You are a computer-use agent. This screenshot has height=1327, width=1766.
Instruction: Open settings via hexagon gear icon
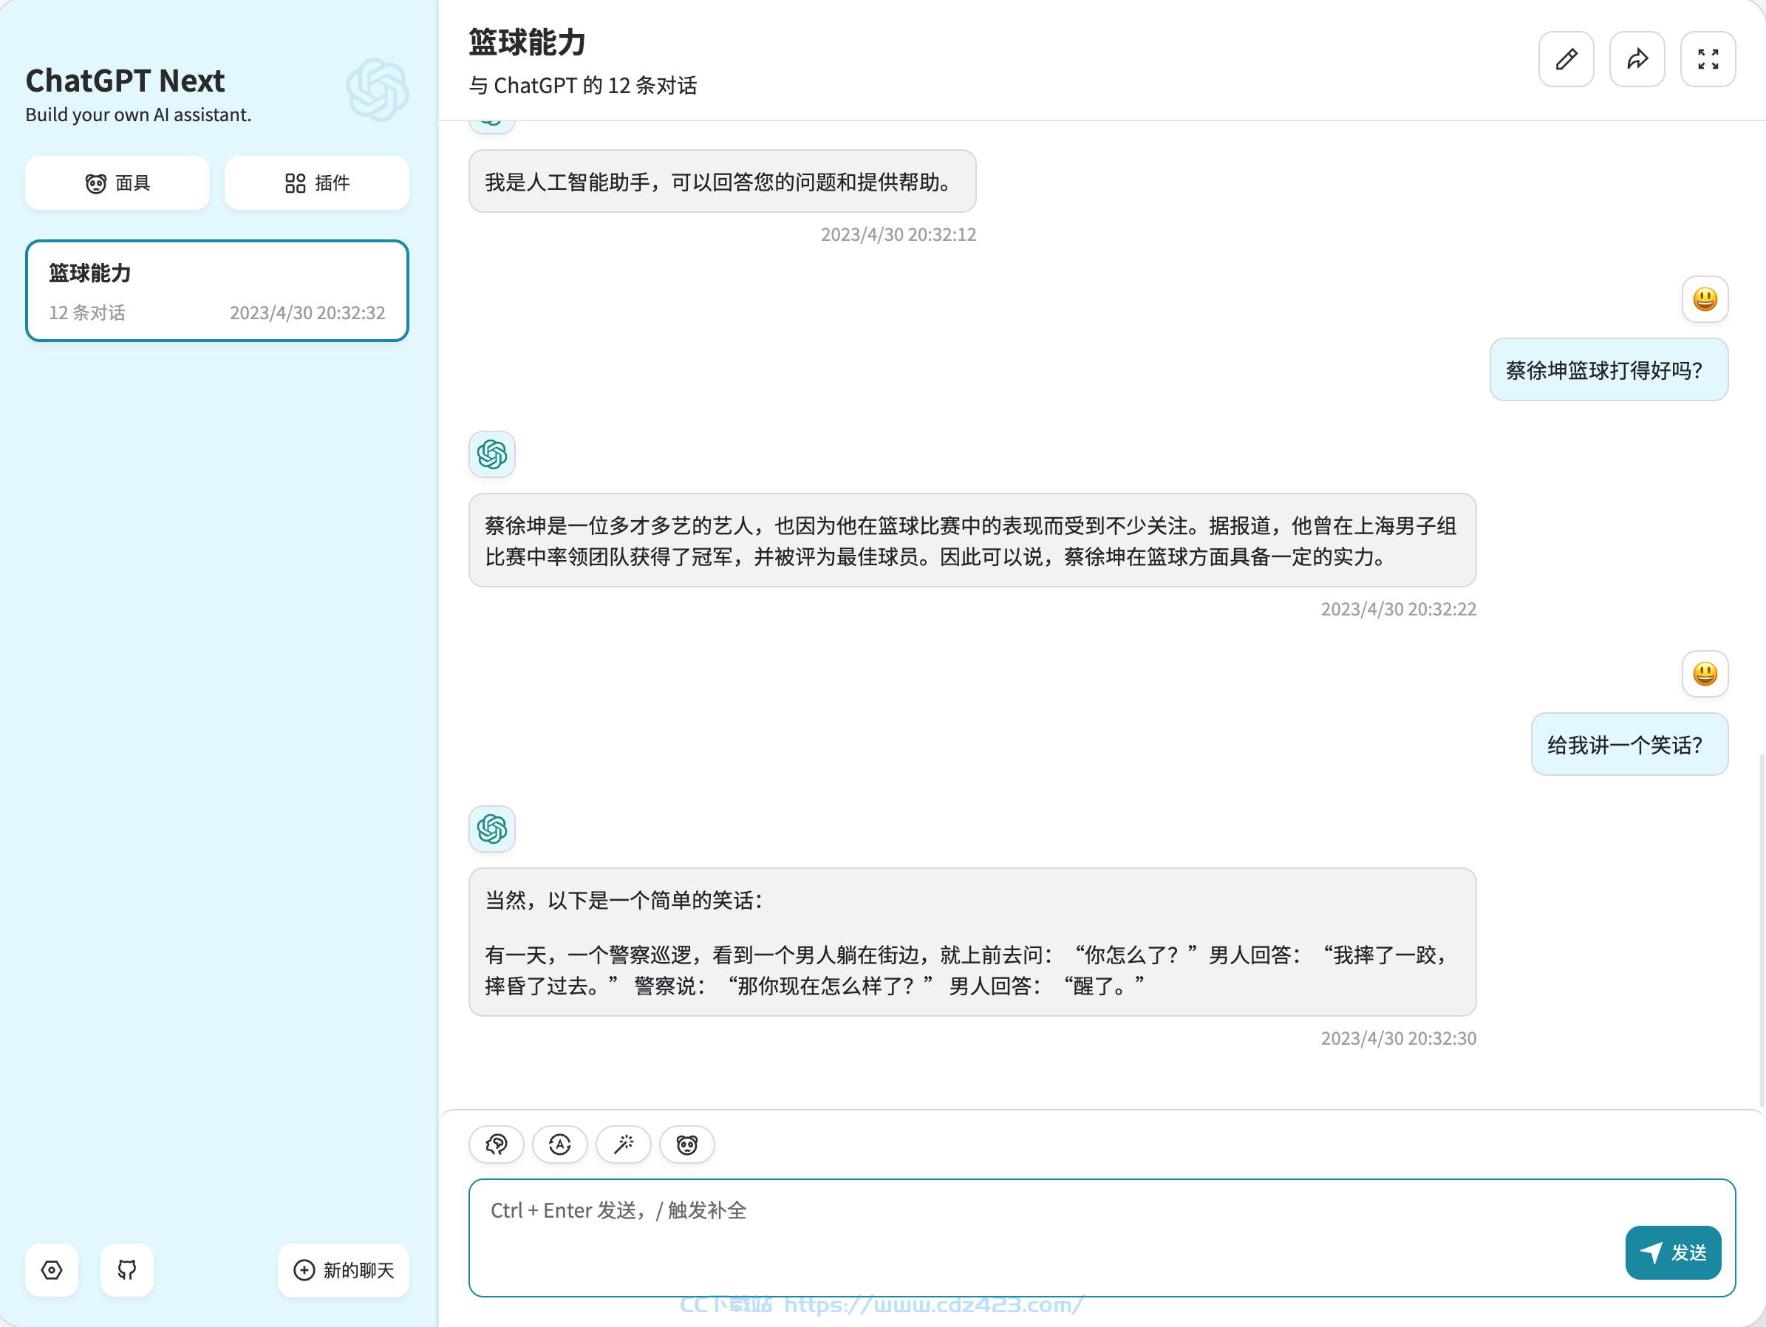[x=52, y=1269]
